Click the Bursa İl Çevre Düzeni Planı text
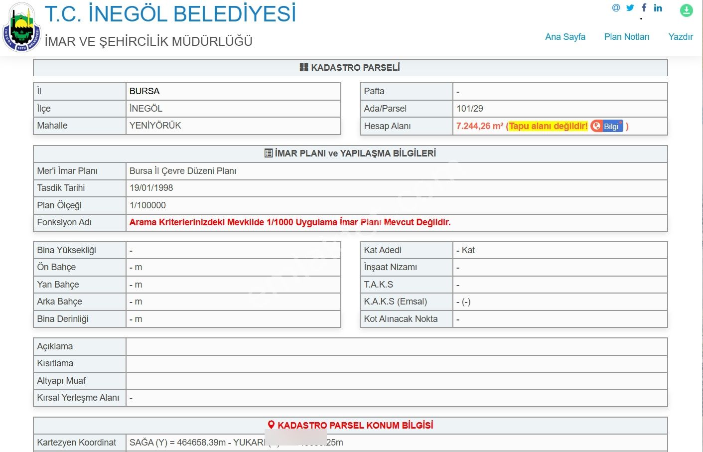This screenshot has width=703, height=452. point(182,171)
